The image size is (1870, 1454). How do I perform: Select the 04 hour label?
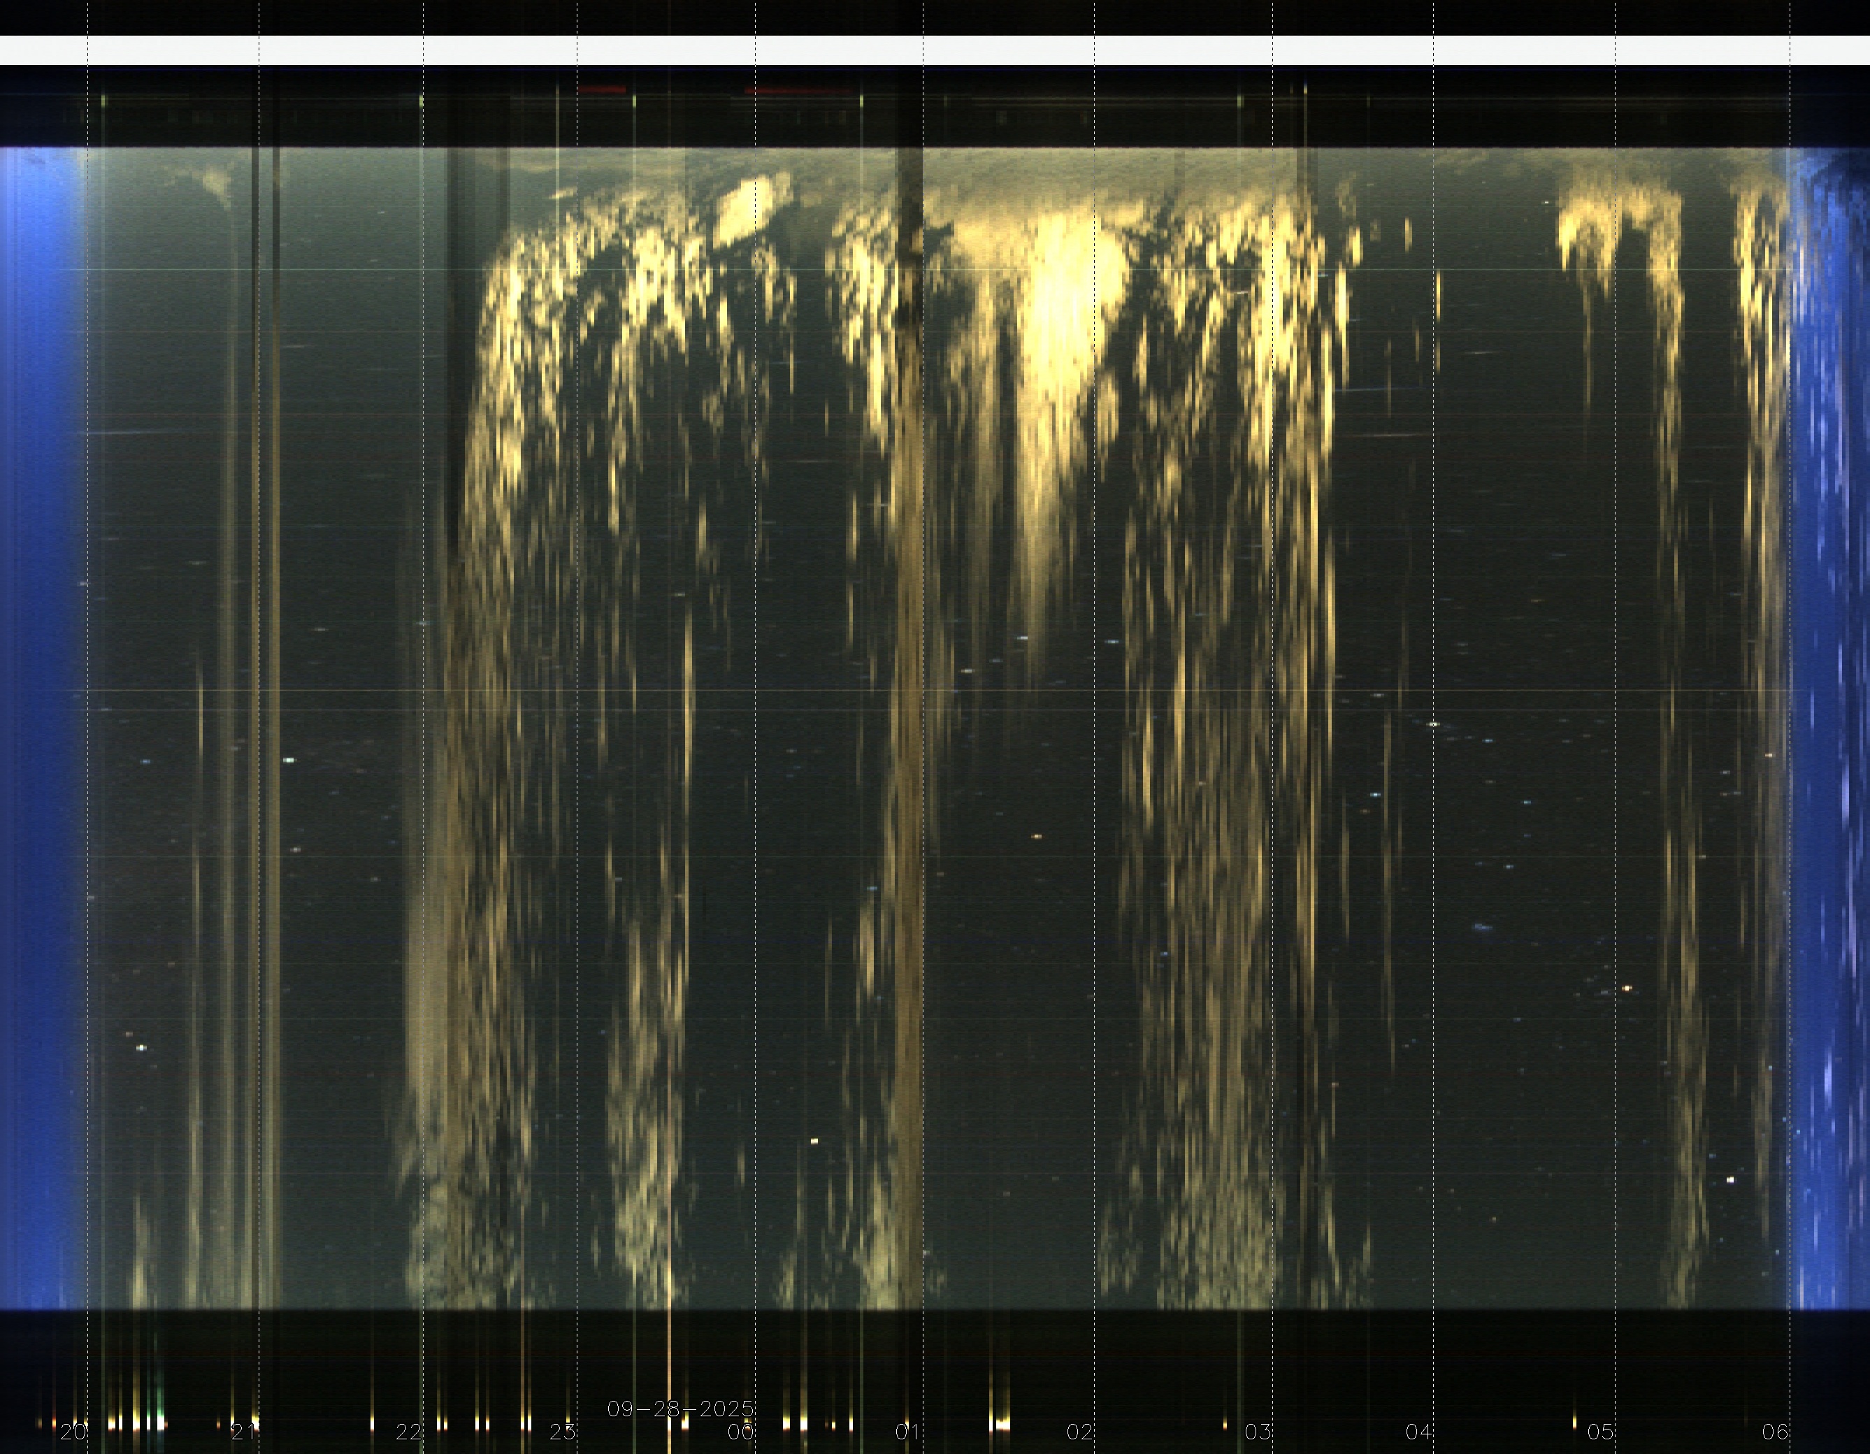(x=1419, y=1431)
